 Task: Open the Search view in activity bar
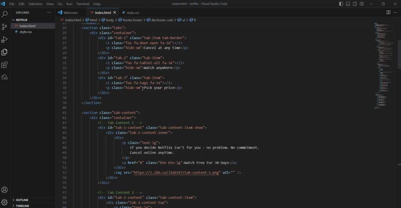point(5,14)
